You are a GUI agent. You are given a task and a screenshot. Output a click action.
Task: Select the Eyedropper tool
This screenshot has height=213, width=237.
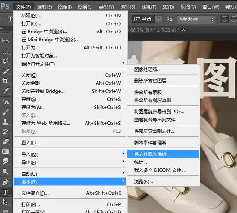point(6,91)
